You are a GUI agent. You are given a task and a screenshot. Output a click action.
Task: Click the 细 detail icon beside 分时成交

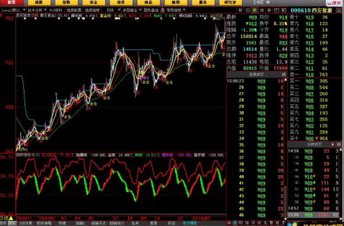coord(339,144)
